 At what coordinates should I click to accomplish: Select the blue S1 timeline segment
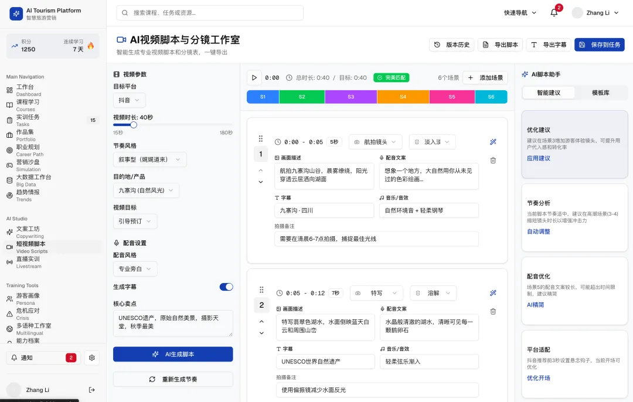coord(263,97)
